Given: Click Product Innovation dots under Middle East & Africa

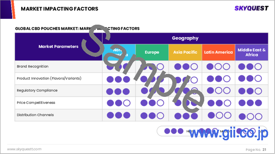Looking at the screenshot, I should 251,79.
